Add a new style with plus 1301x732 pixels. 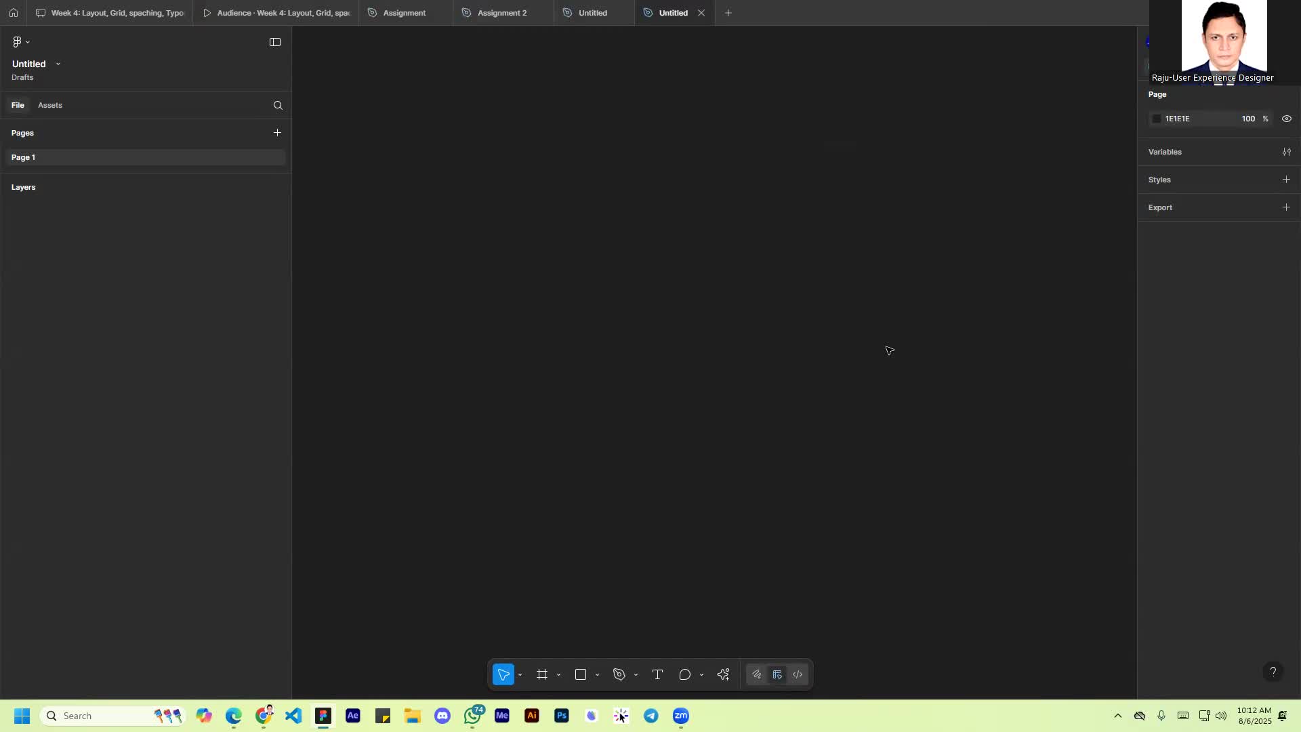(x=1286, y=180)
